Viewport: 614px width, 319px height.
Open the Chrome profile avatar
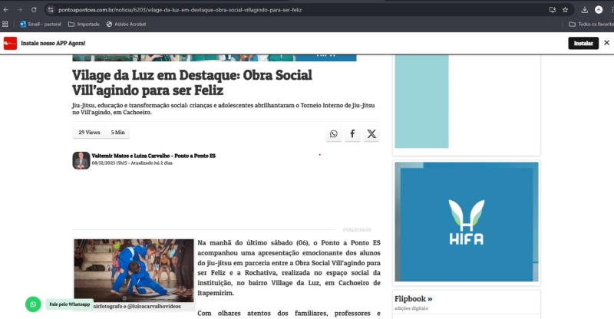click(599, 9)
